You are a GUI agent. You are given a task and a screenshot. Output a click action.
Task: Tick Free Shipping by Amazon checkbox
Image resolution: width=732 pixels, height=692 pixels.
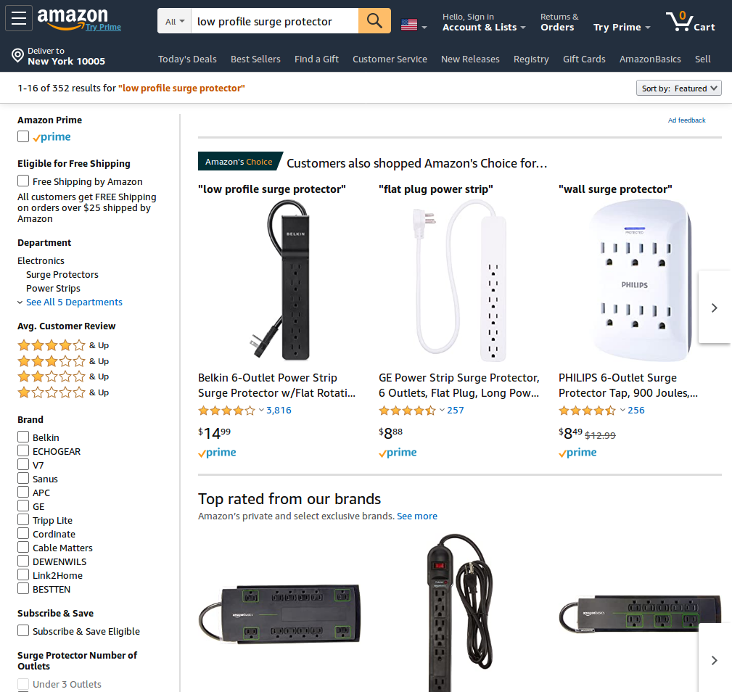click(23, 181)
